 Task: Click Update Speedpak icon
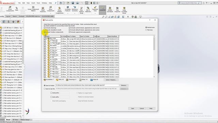(110, 10)
